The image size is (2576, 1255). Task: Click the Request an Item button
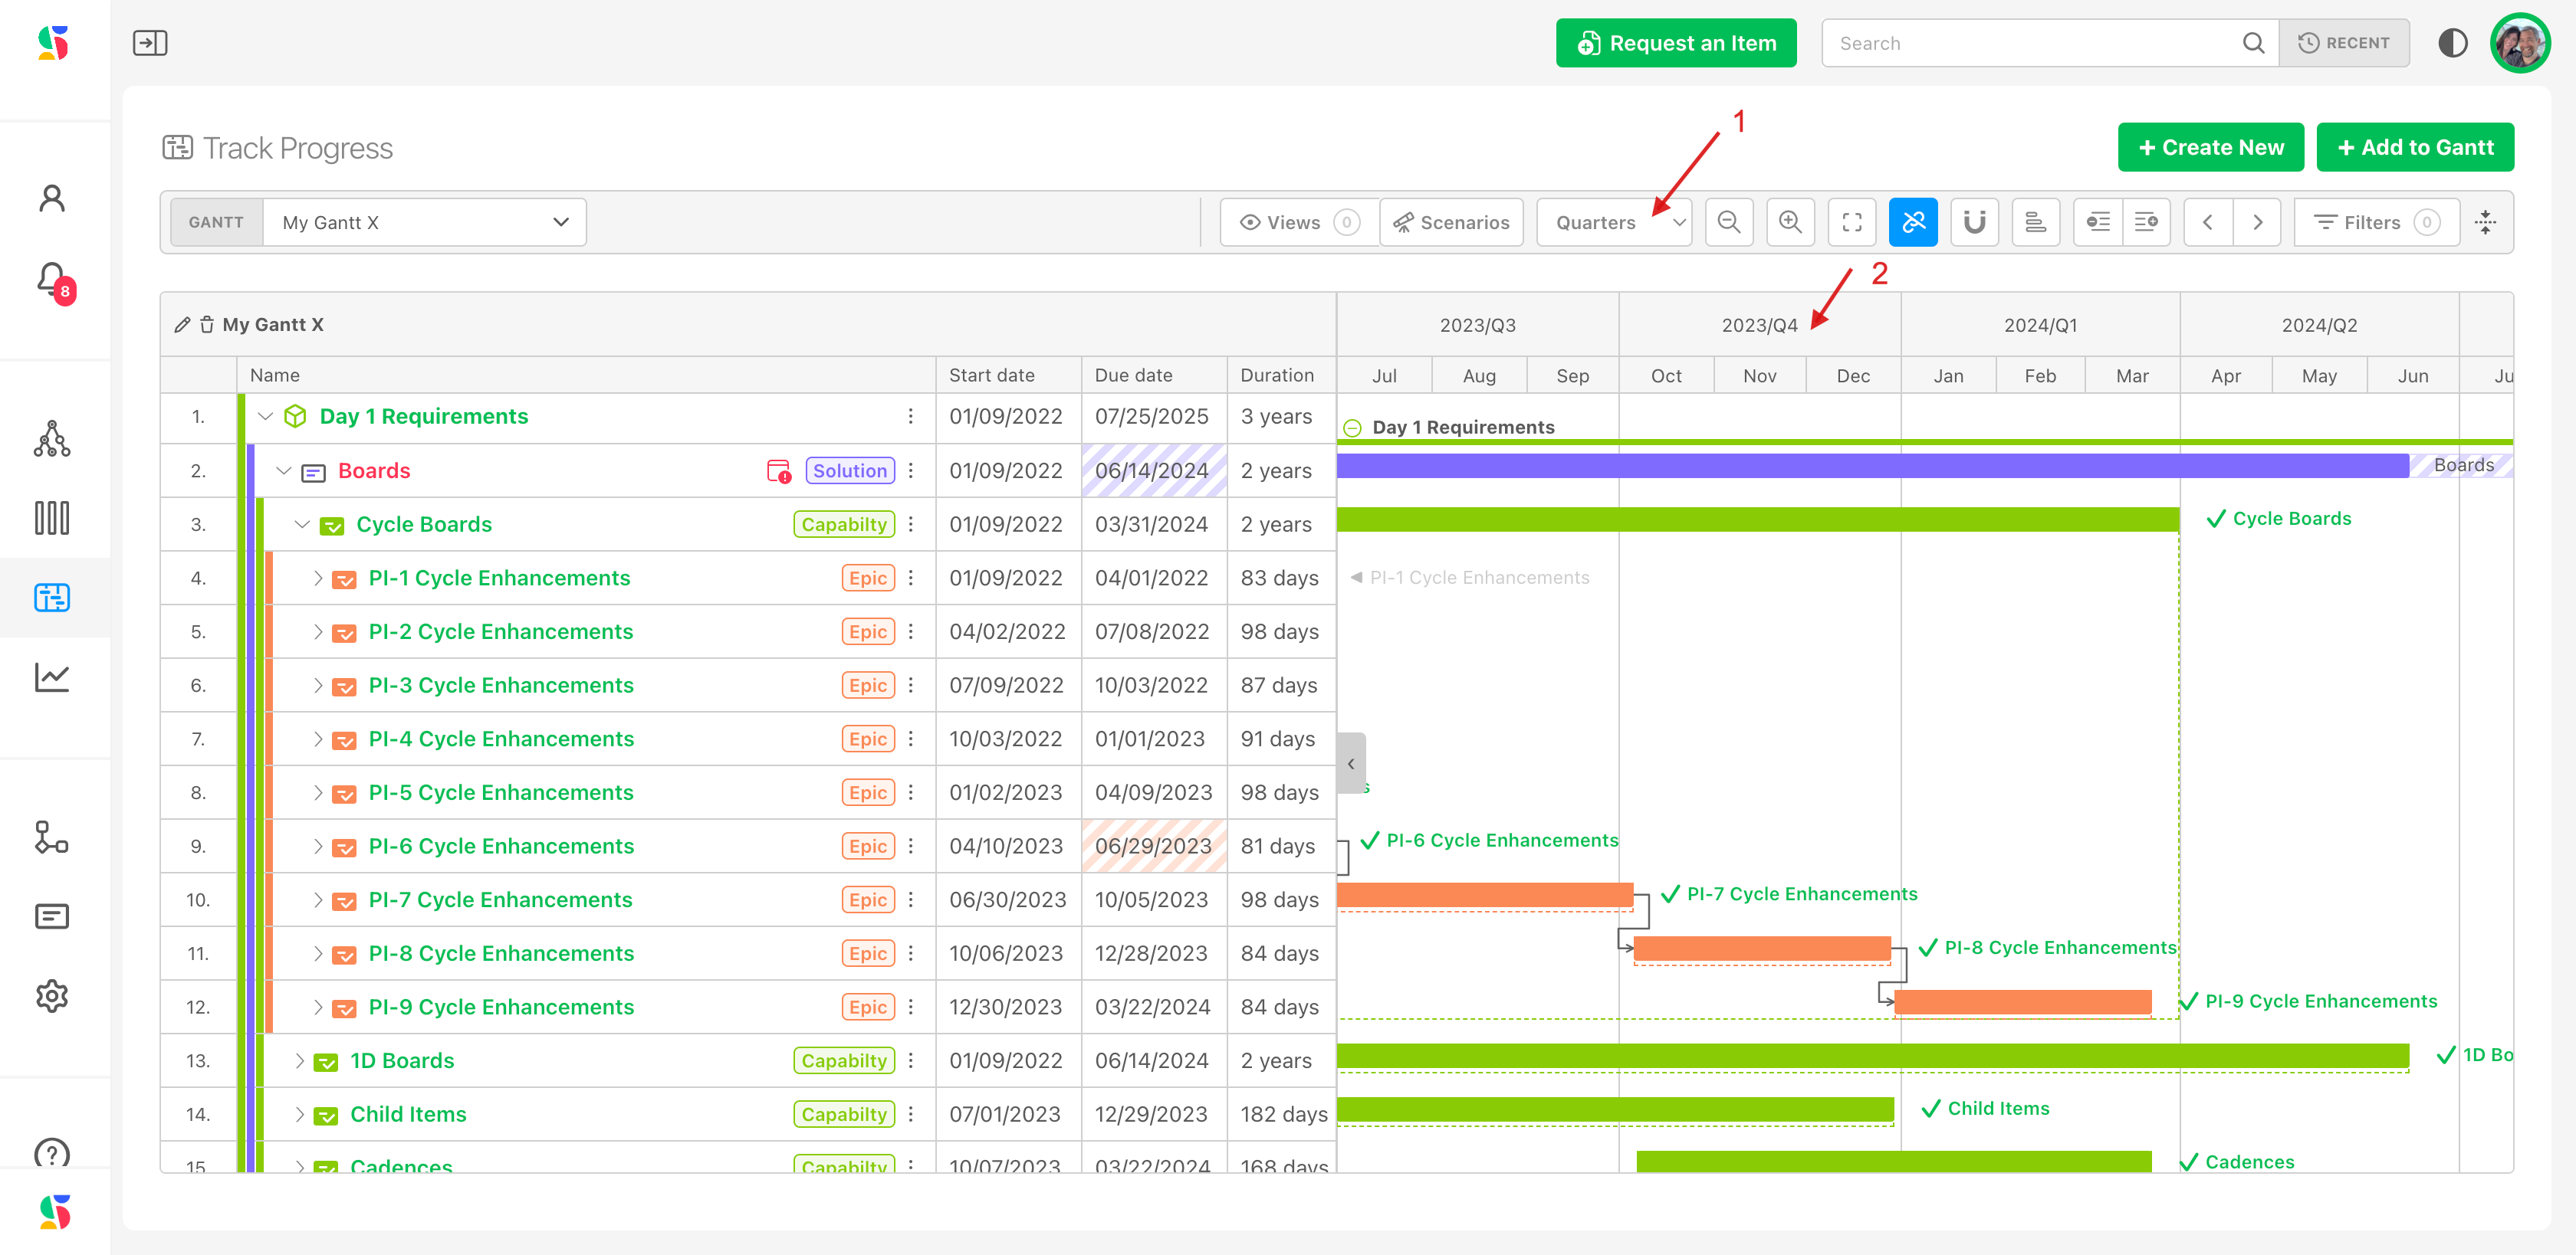tap(1675, 43)
